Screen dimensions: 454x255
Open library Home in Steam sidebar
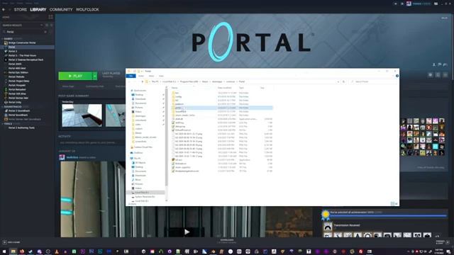(x=6, y=17)
